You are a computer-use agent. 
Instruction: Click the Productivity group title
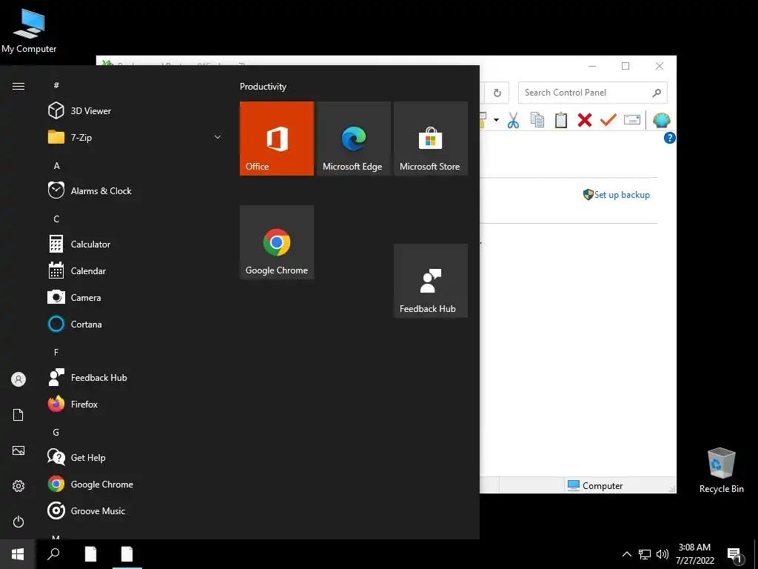(263, 87)
